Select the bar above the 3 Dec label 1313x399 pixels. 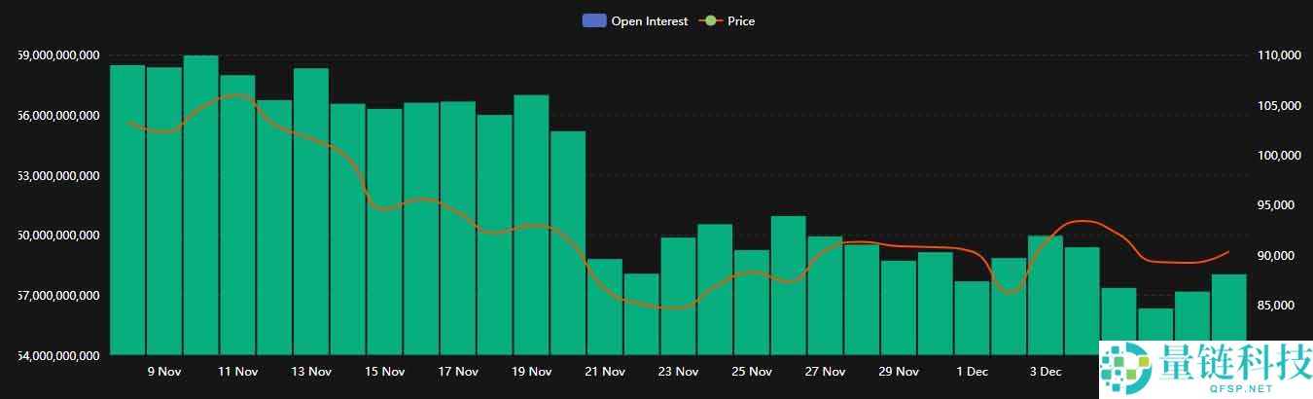click(1046, 295)
